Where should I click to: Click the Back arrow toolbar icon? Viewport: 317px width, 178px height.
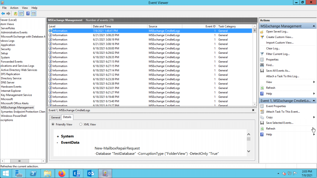pos(3,14)
